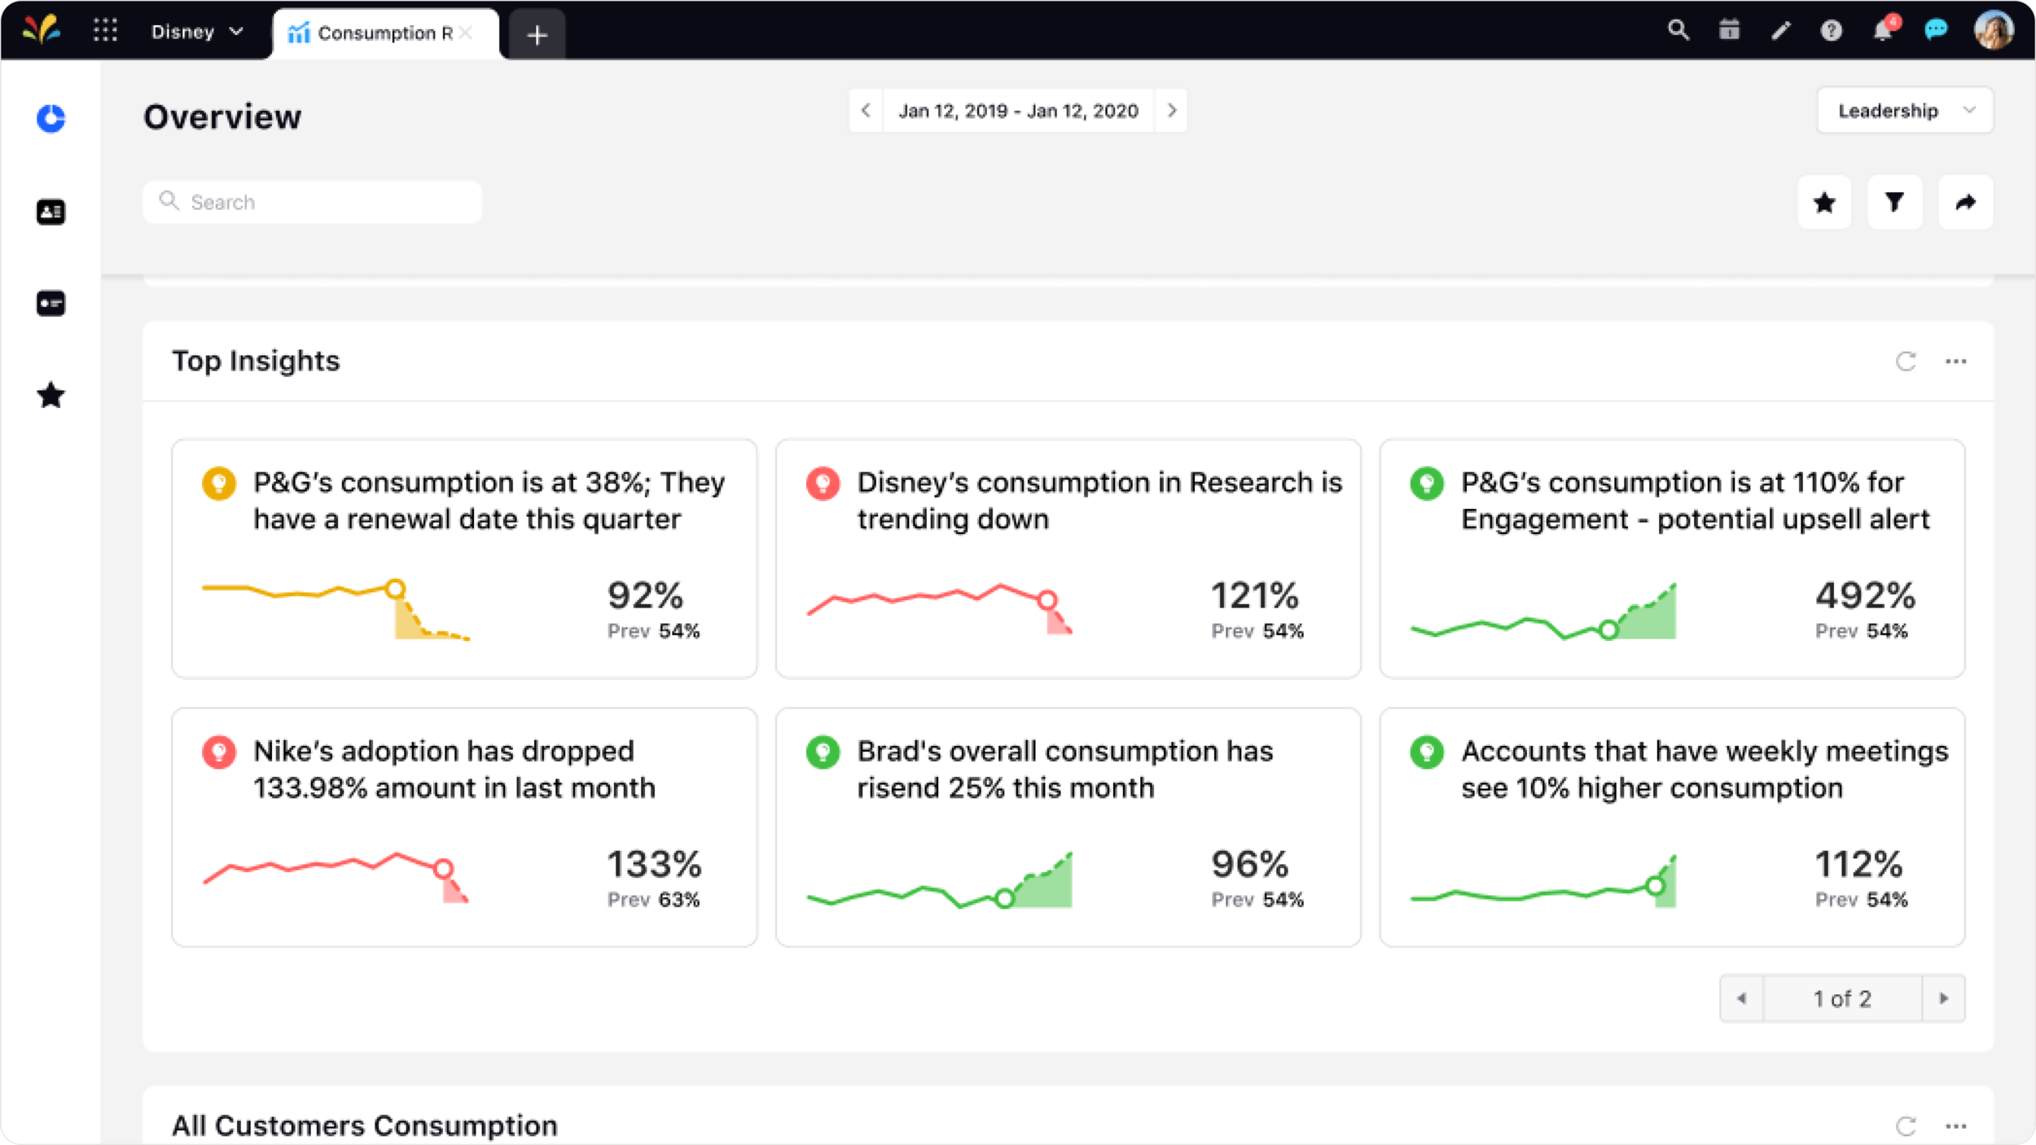The width and height of the screenshot is (2036, 1145).
Task: Click green lightbulb on P&G 110% card
Action: click(1427, 484)
